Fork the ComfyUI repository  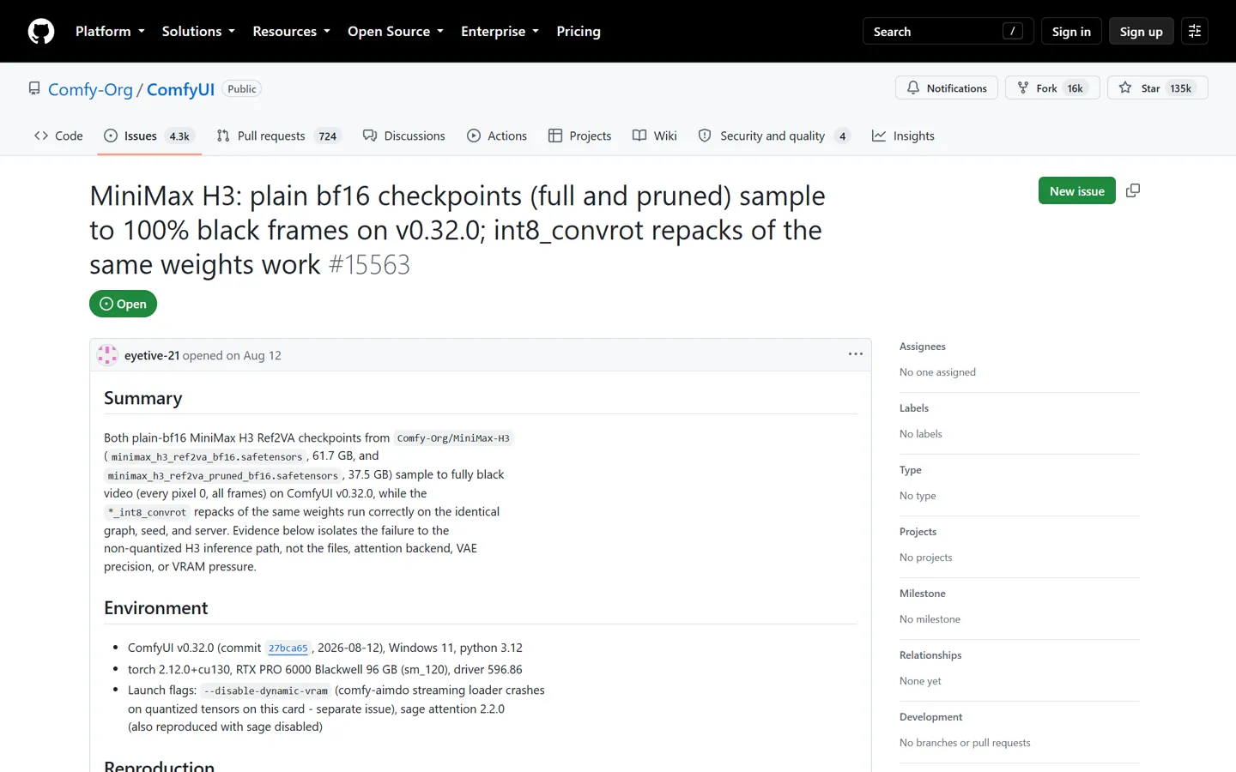(x=1052, y=88)
